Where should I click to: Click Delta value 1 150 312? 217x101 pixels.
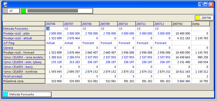click(x=200, y=72)
